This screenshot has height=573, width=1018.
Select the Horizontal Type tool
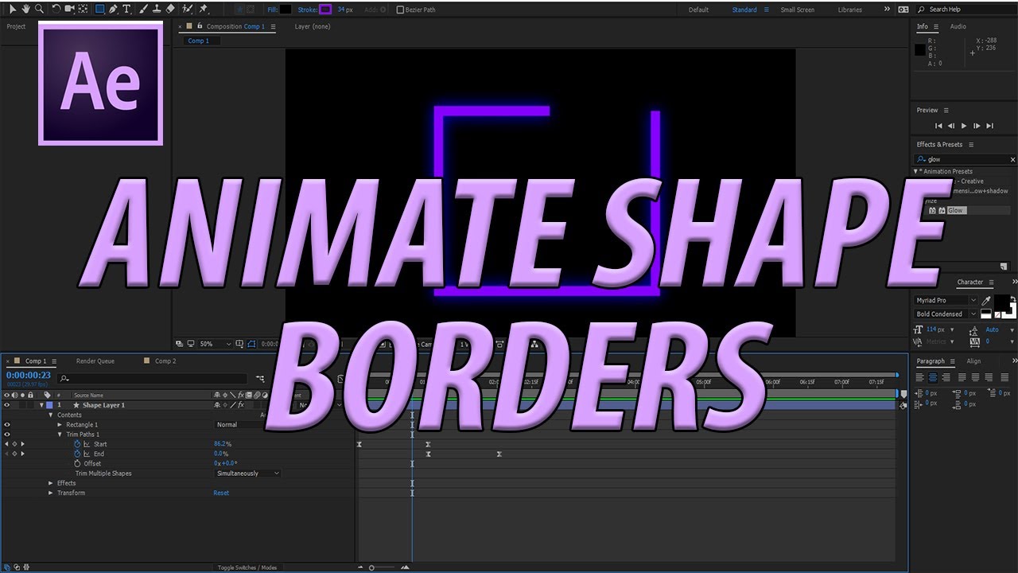[x=126, y=10]
